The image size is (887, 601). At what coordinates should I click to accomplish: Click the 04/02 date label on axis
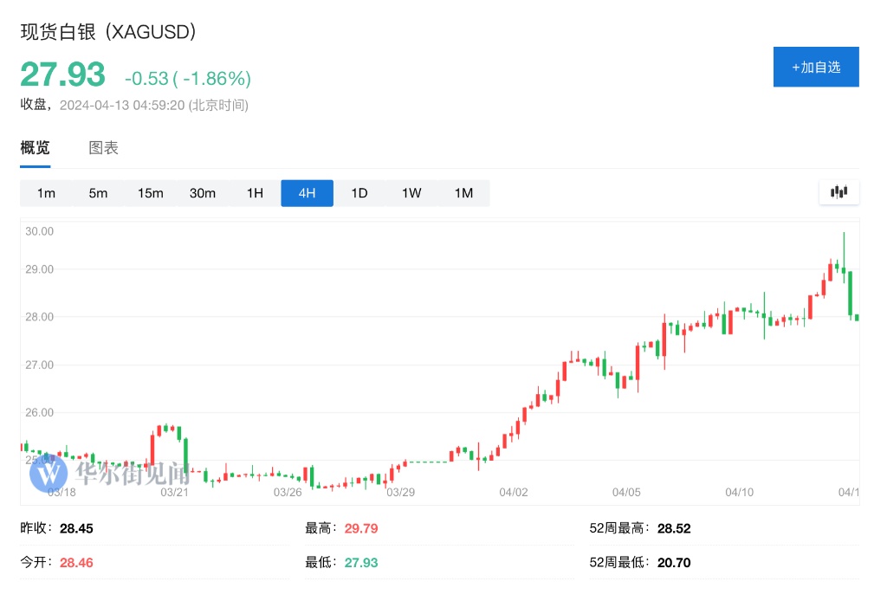click(514, 492)
